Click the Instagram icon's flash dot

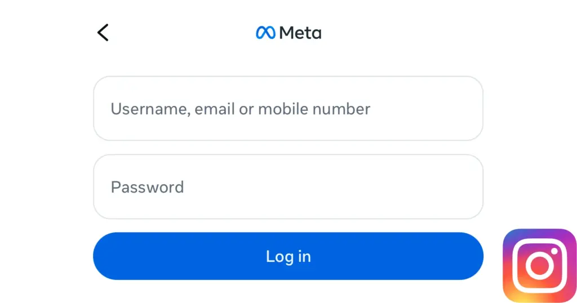pyautogui.click(x=554, y=250)
